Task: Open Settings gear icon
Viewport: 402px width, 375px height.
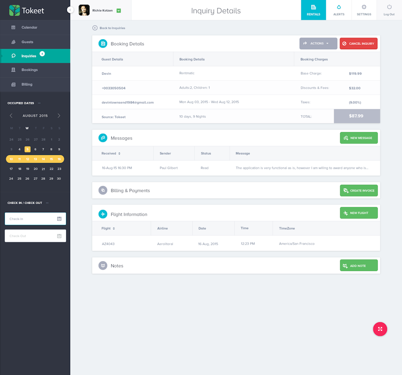Action: click(x=364, y=7)
